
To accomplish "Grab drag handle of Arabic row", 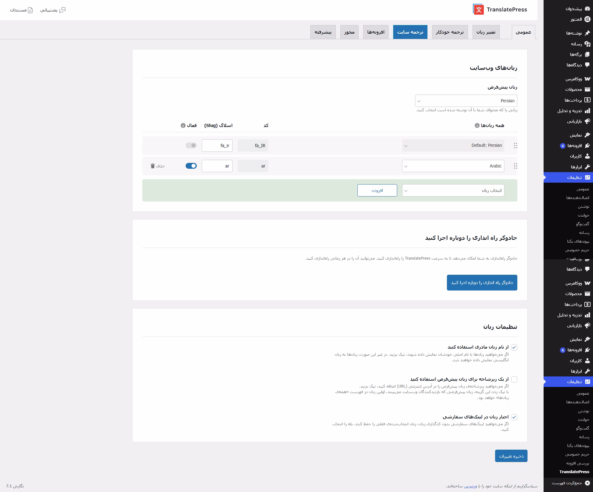I will (515, 166).
